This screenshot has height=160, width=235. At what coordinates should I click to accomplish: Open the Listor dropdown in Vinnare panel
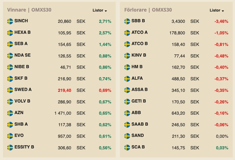[100, 10]
